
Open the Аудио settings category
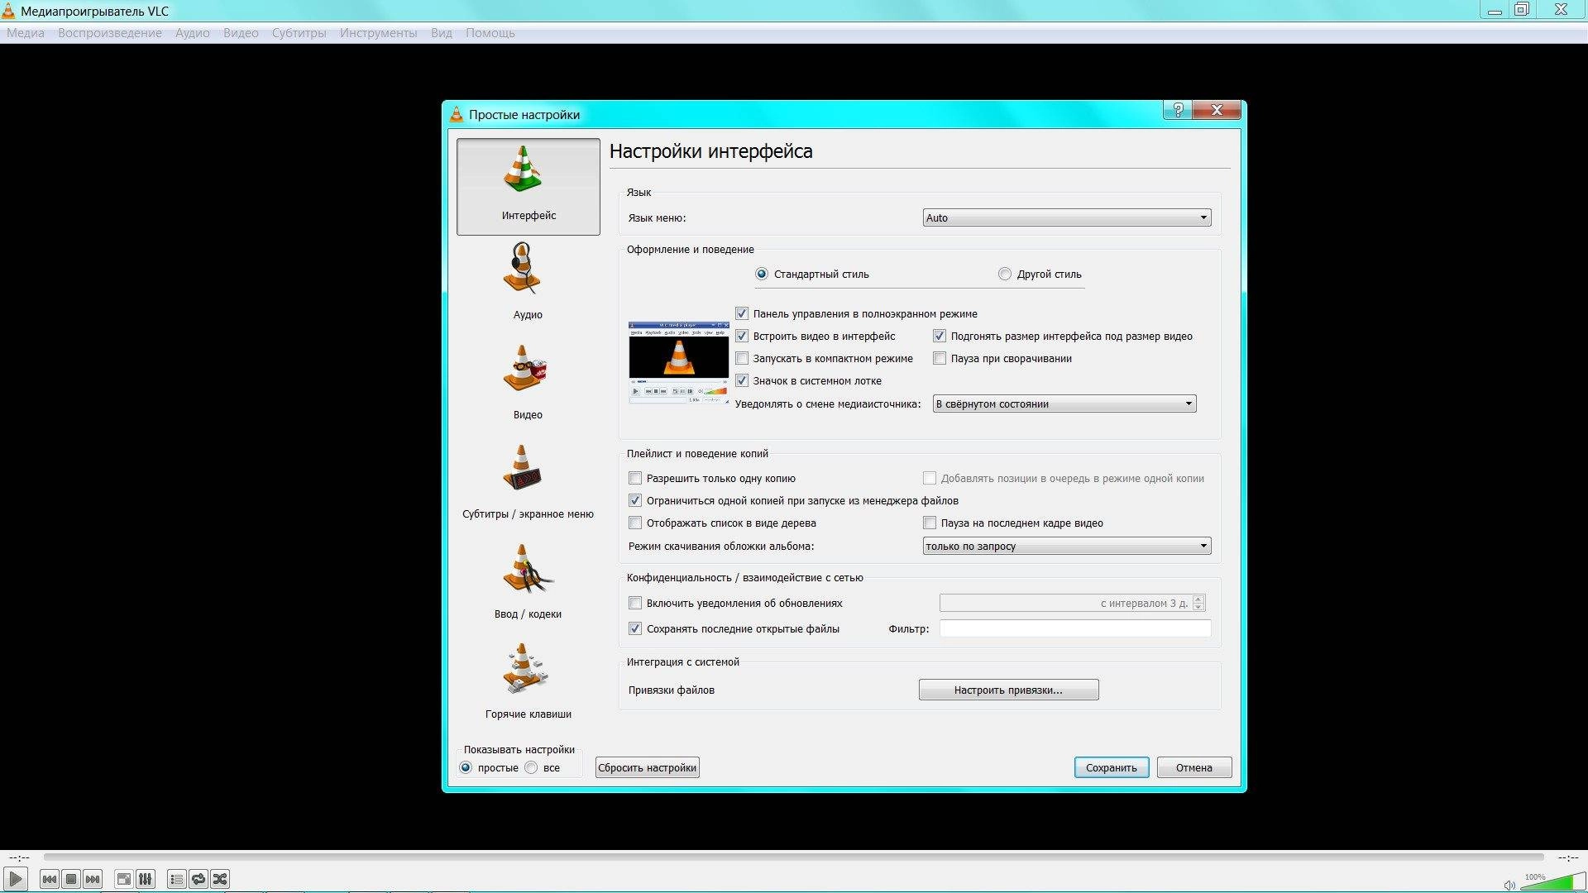[x=528, y=281]
